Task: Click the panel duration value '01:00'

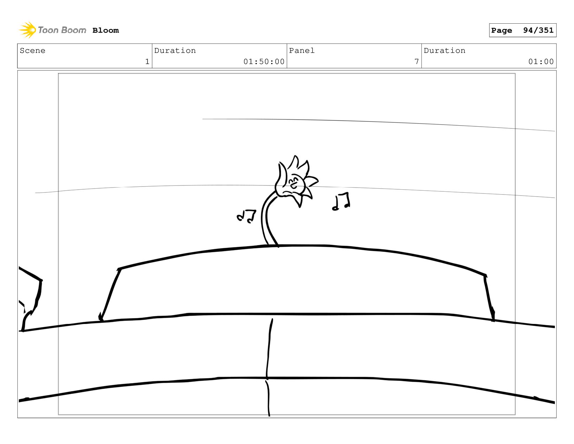Action: pos(541,62)
